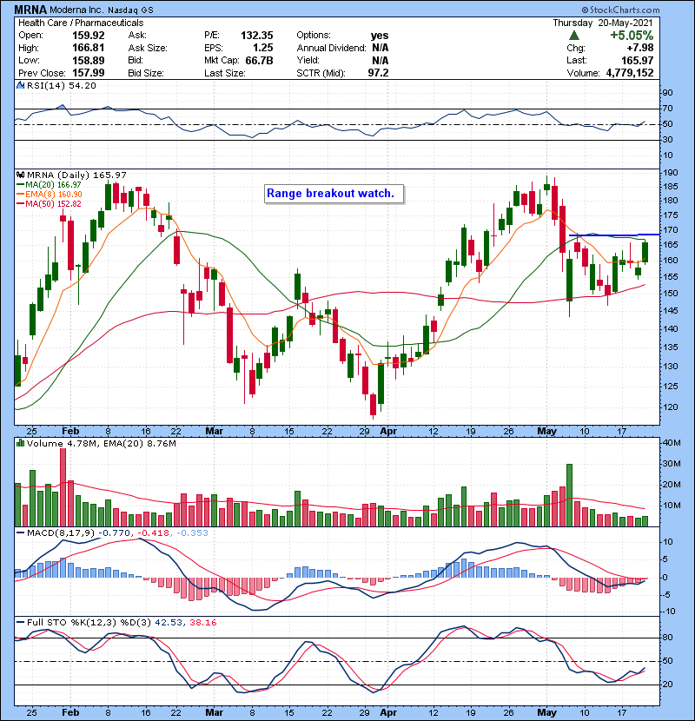Select the MRNA ticker symbol in the header
Image resolution: width=695 pixels, height=721 pixels.
30,10
